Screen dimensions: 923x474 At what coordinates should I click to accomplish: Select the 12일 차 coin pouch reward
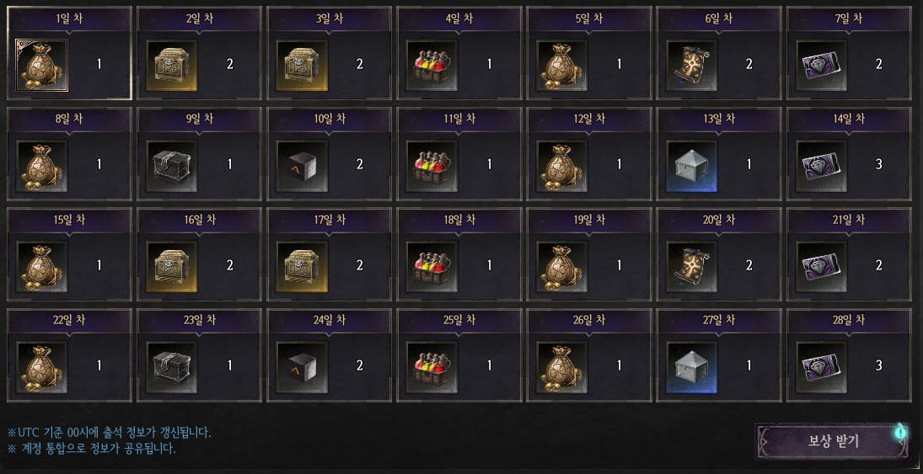point(561,166)
